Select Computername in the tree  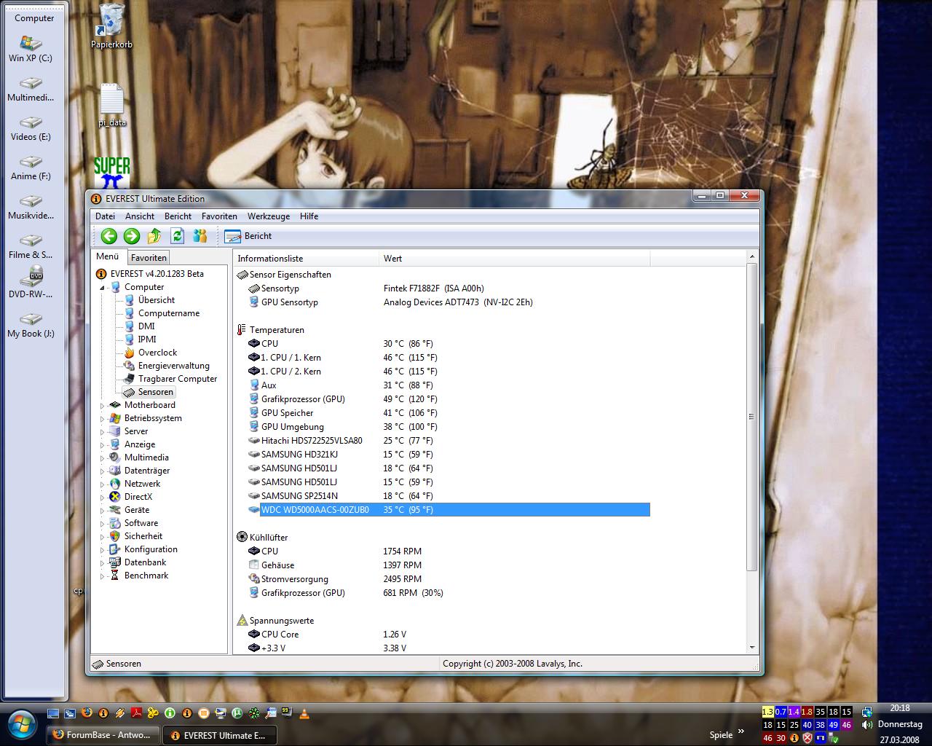tap(168, 313)
